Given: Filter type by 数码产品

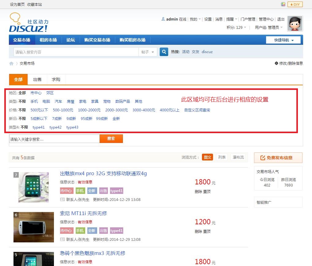Looking at the screenshot, I should coord(123,102).
